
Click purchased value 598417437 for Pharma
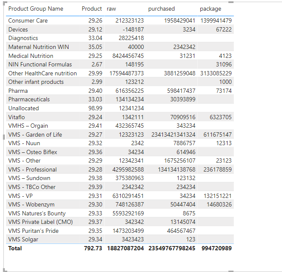[181, 91]
